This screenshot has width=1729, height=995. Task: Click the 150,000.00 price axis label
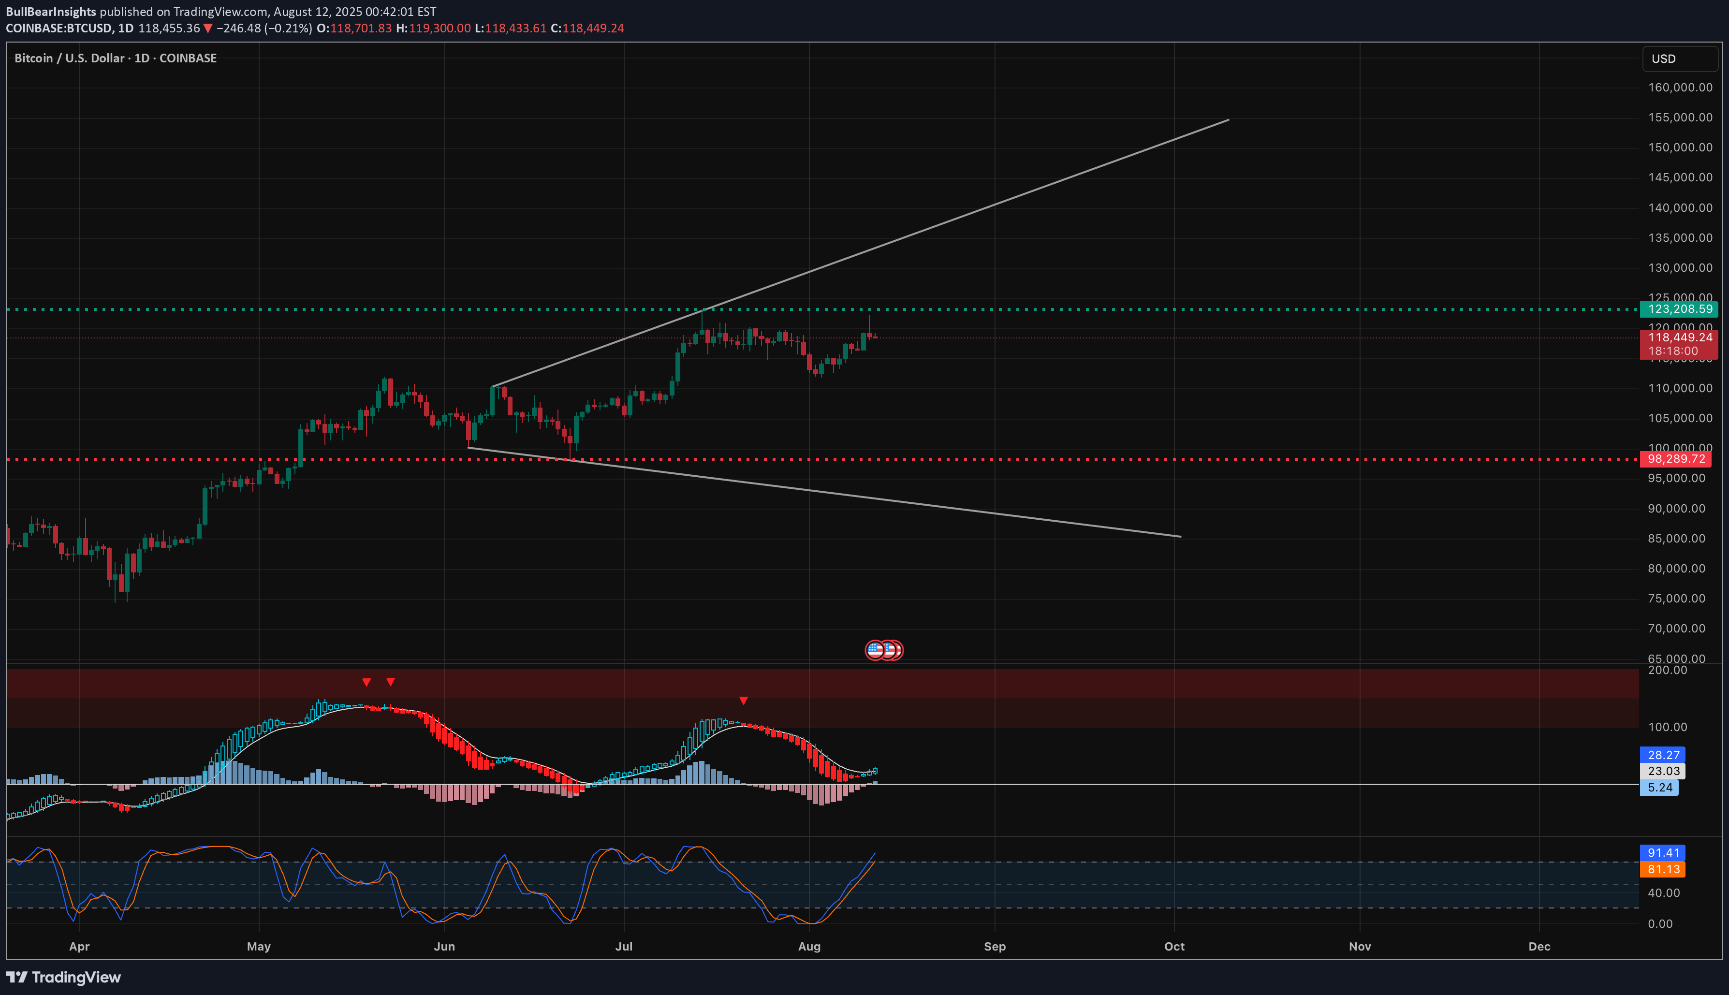click(x=1681, y=147)
